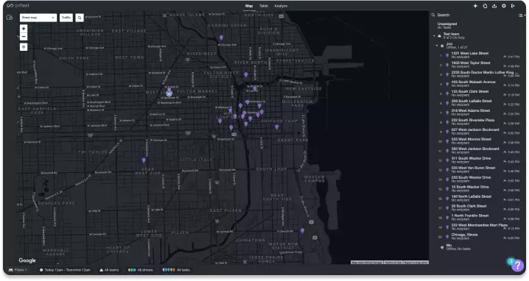The image size is (529, 281).
Task: Click the hub marker near Fulton Market
Action: pyautogui.click(x=169, y=93)
